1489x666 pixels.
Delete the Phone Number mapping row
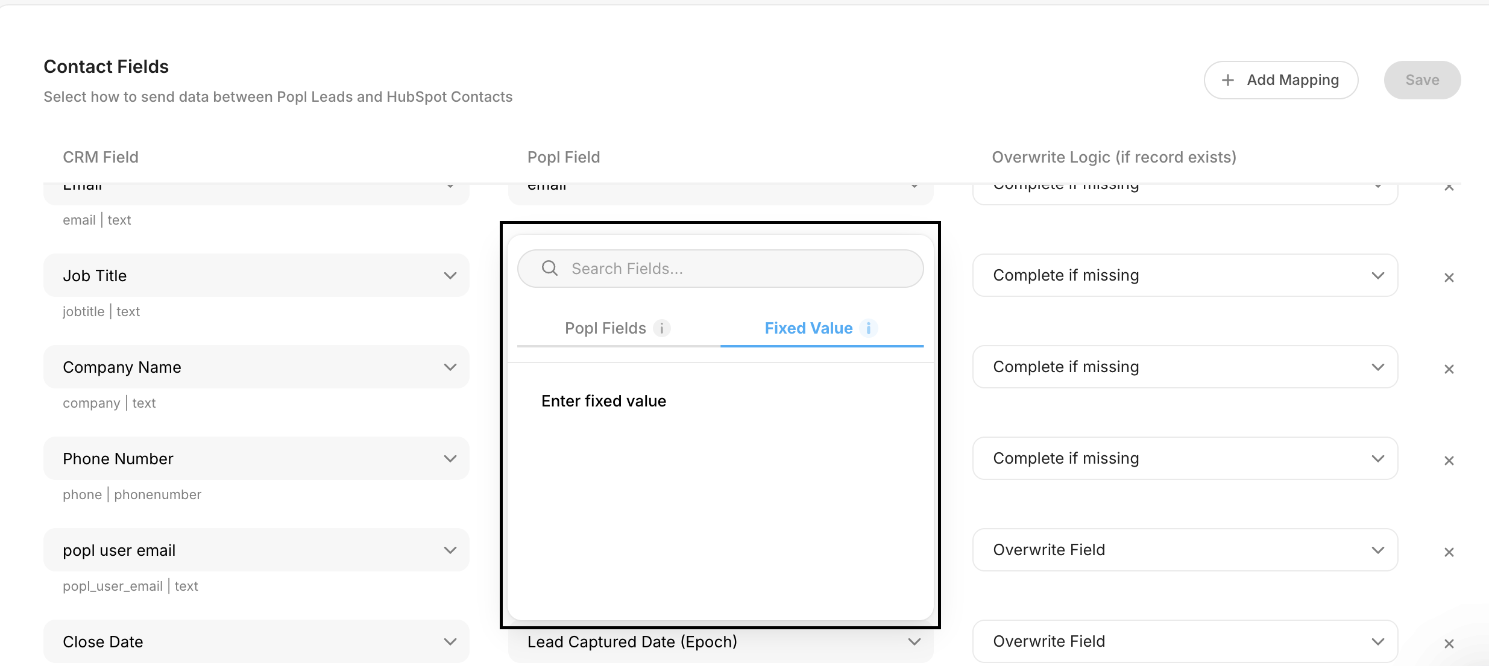pos(1449,461)
